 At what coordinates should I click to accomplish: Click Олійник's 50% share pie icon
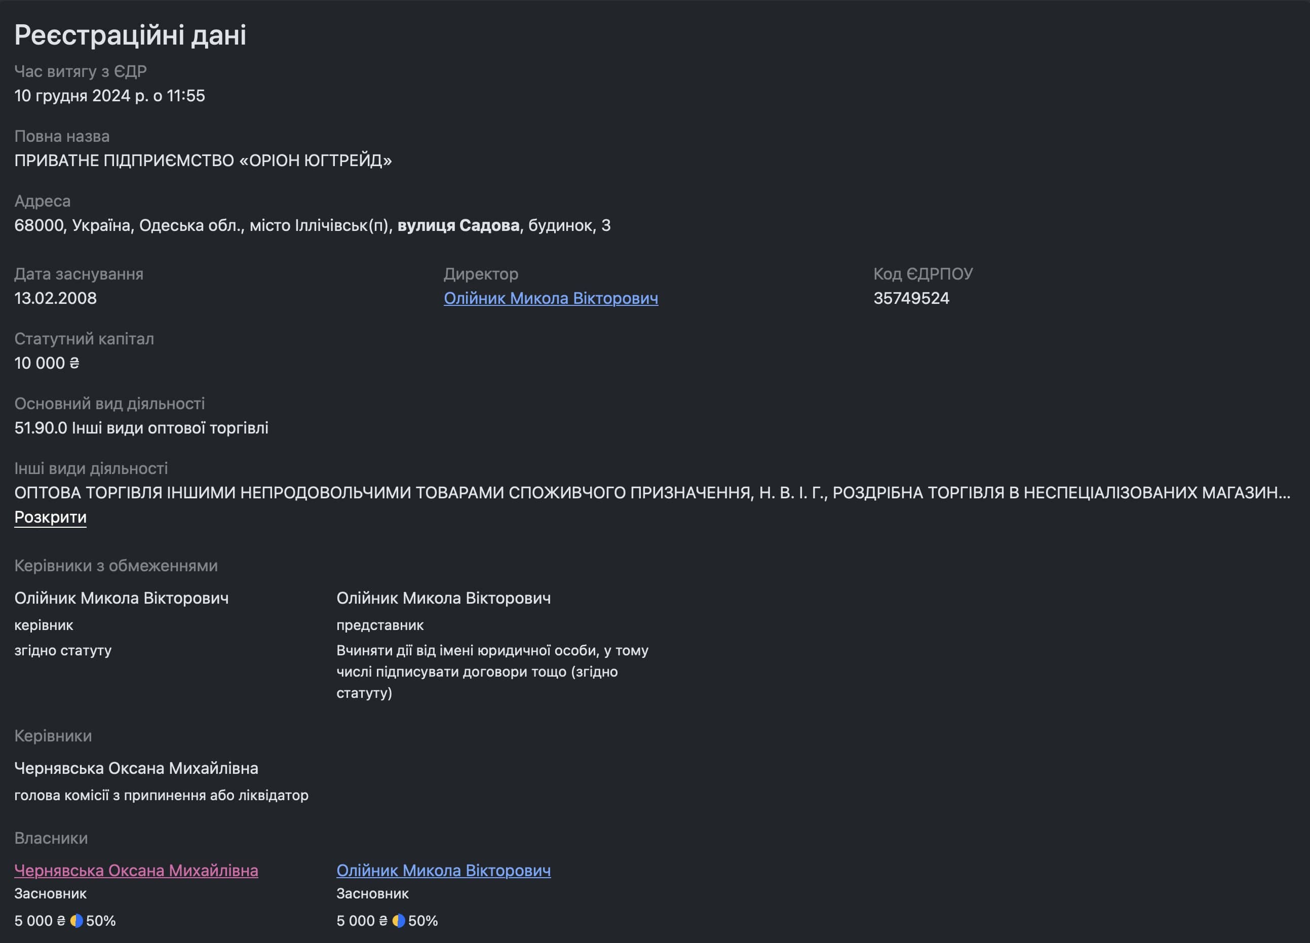pos(399,921)
